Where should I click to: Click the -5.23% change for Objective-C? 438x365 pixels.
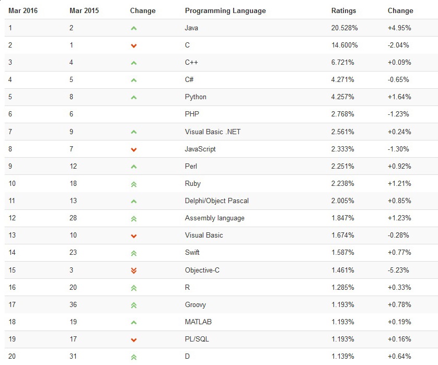coord(399,270)
